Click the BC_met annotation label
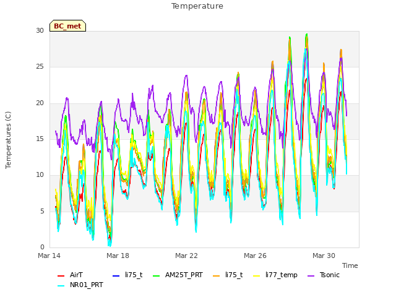Screen dimensions: 396x297 (67, 26)
